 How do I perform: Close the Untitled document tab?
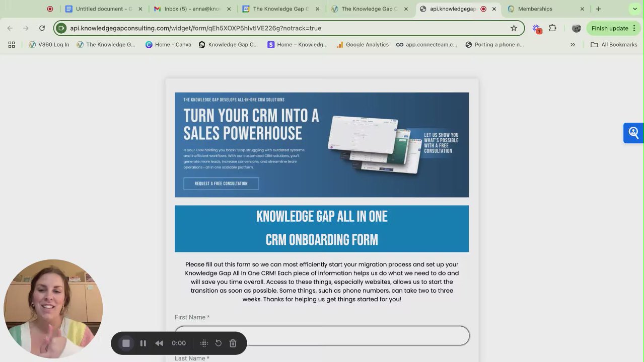[x=140, y=9]
